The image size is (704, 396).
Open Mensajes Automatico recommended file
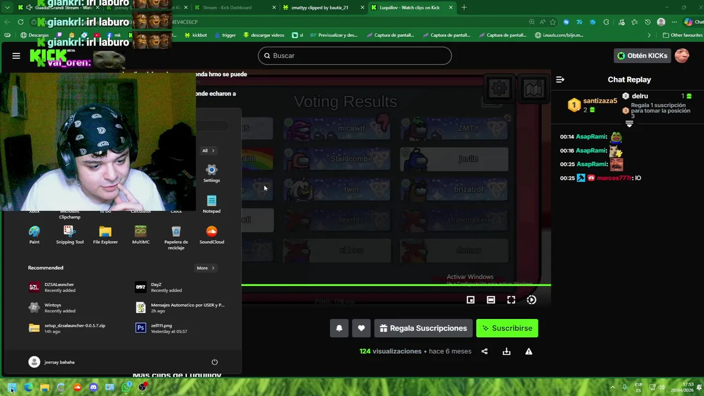tap(180, 307)
